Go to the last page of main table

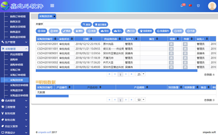(131, 74)
